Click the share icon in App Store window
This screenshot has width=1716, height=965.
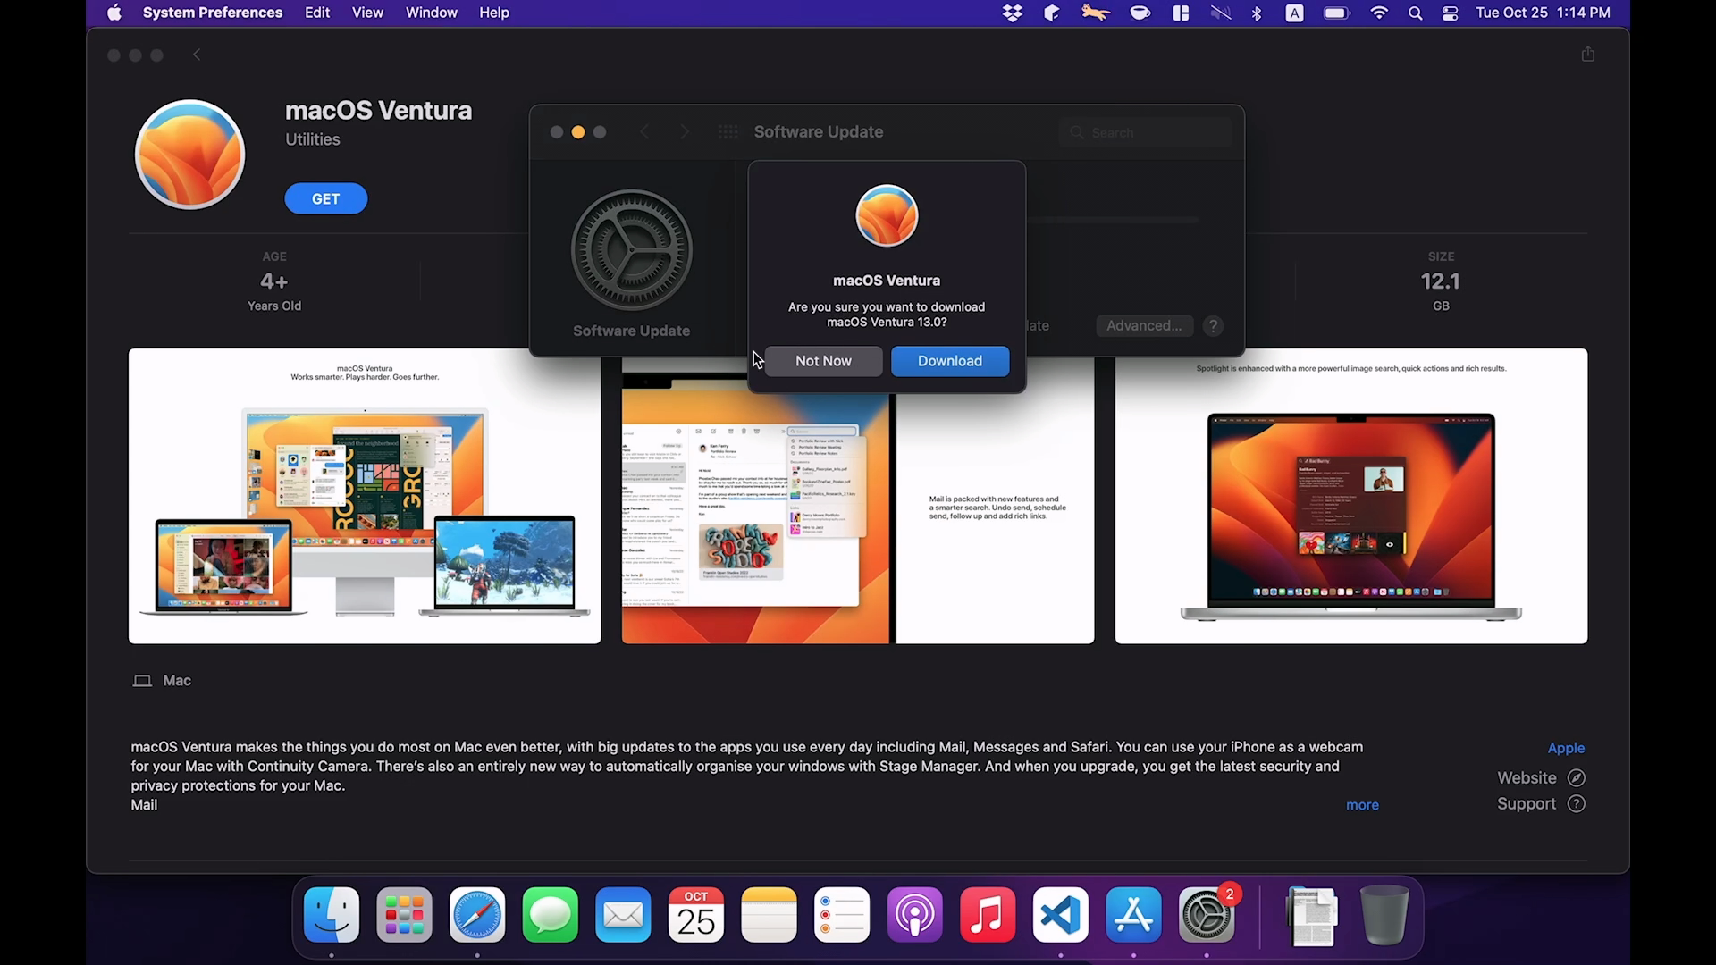tap(1587, 55)
